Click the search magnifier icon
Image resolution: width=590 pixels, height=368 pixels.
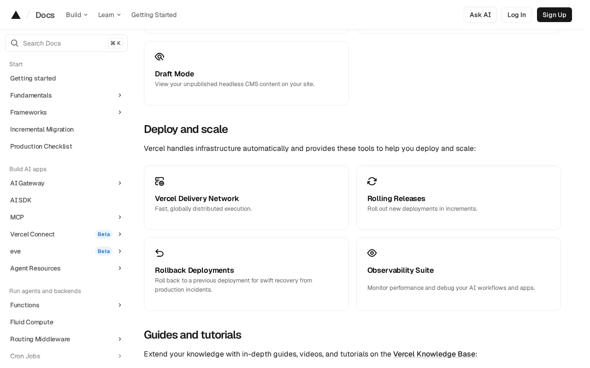tap(15, 43)
